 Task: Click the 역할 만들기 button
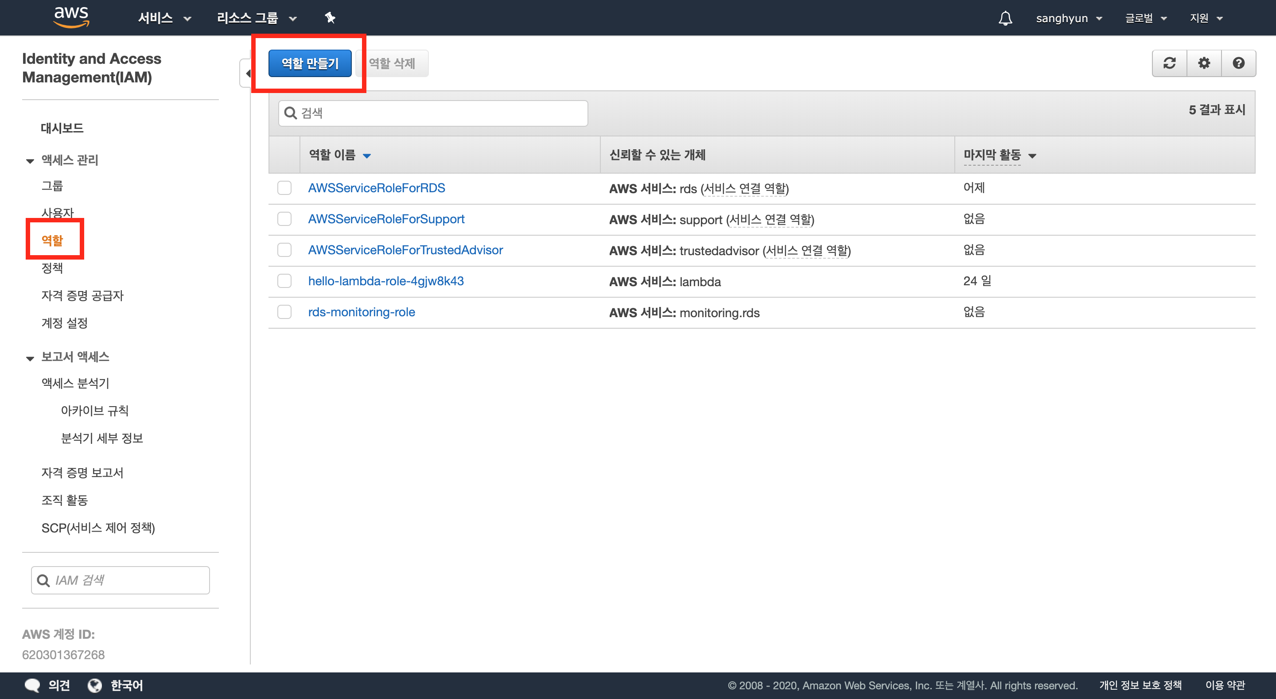(x=310, y=63)
